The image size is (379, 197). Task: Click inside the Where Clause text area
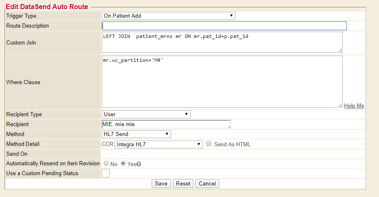click(222, 82)
